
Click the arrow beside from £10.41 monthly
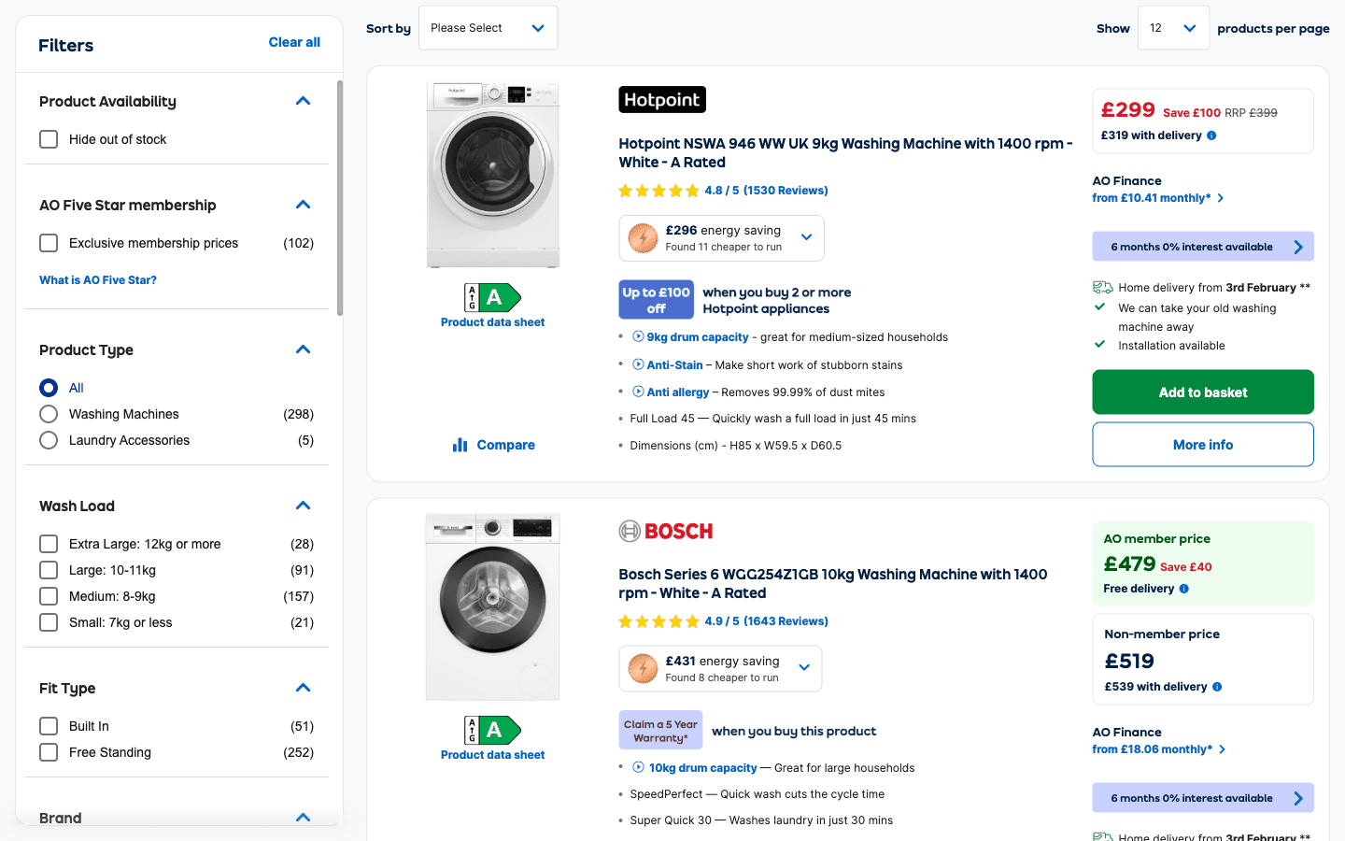1221,198
